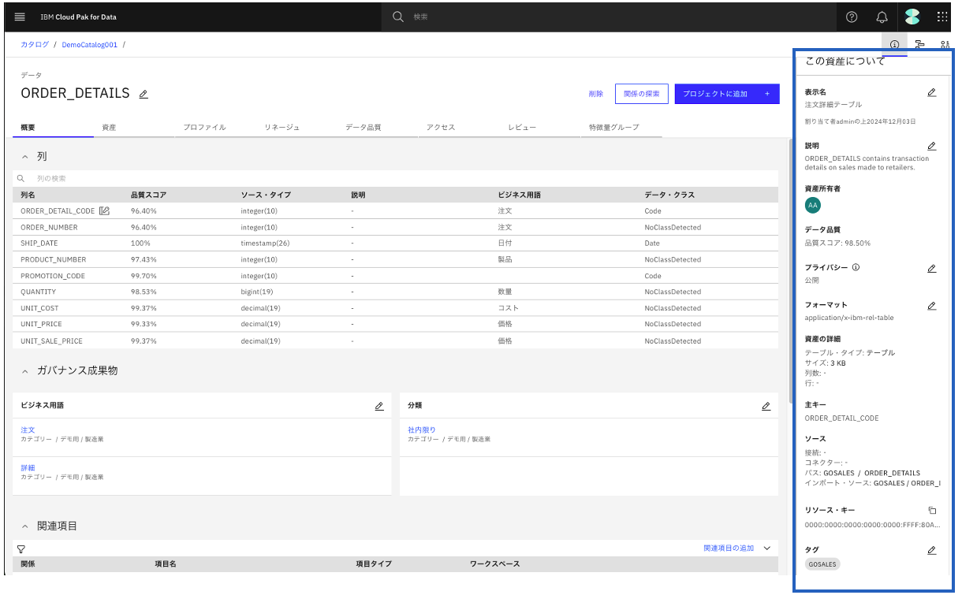The width and height of the screenshot is (962, 595).
Task: Click the 削除 delete link
Action: pyautogui.click(x=596, y=94)
